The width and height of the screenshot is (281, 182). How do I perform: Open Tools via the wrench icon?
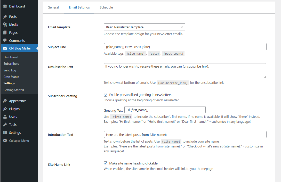click(5, 125)
